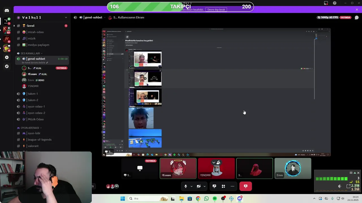The image size is (362, 203).
Task: Click Devre dışı bırak in the banner
Action: (x=216, y=10)
